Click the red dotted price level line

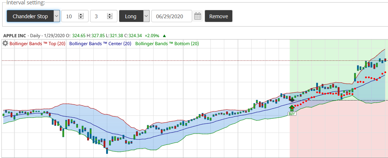pyautogui.click(x=146, y=60)
